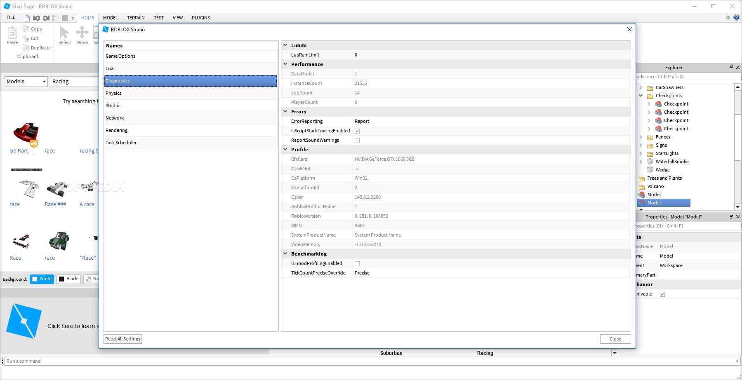Click the Play icon in quick access toolbar
Viewport: 742px width, 380px height.
tap(56, 18)
